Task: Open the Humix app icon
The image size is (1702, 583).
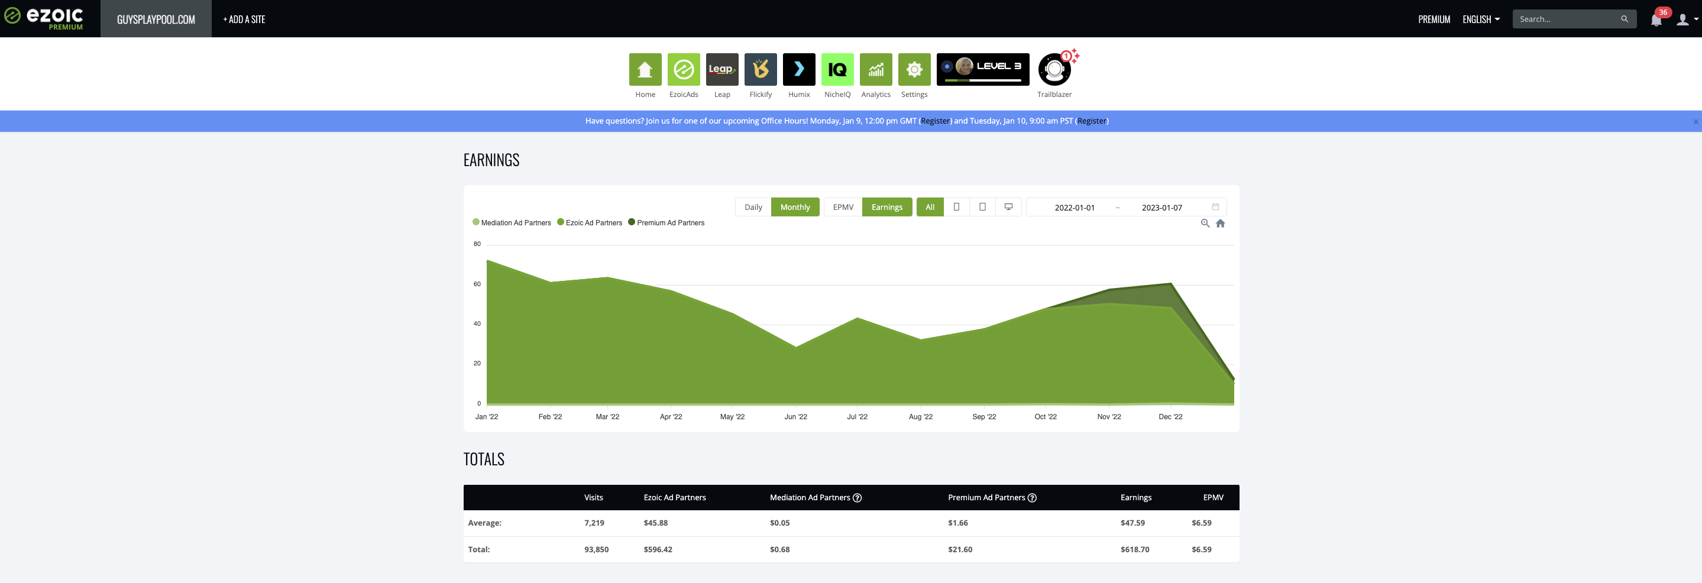Action: pos(799,69)
